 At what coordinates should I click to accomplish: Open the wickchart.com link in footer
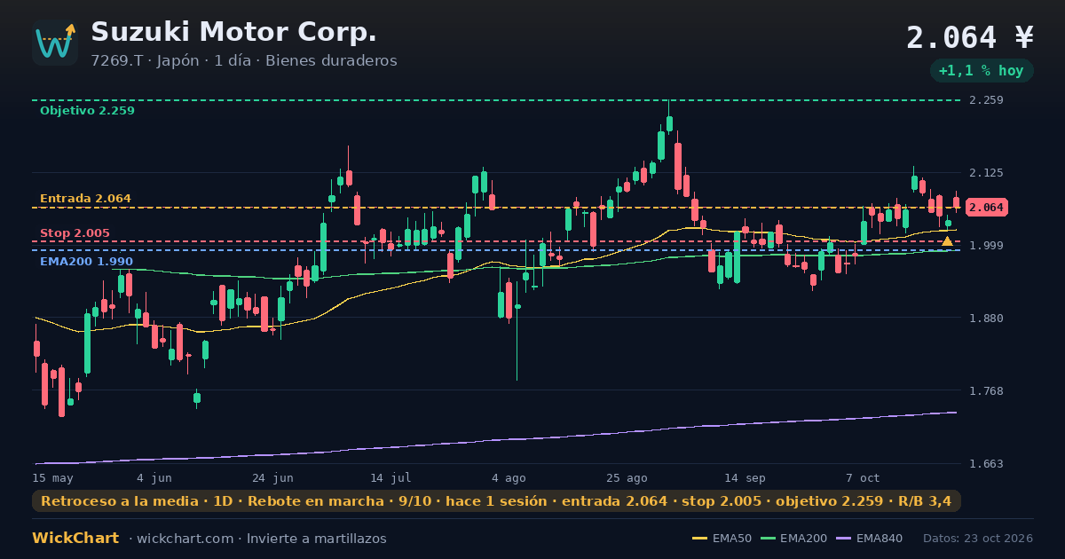point(184,539)
